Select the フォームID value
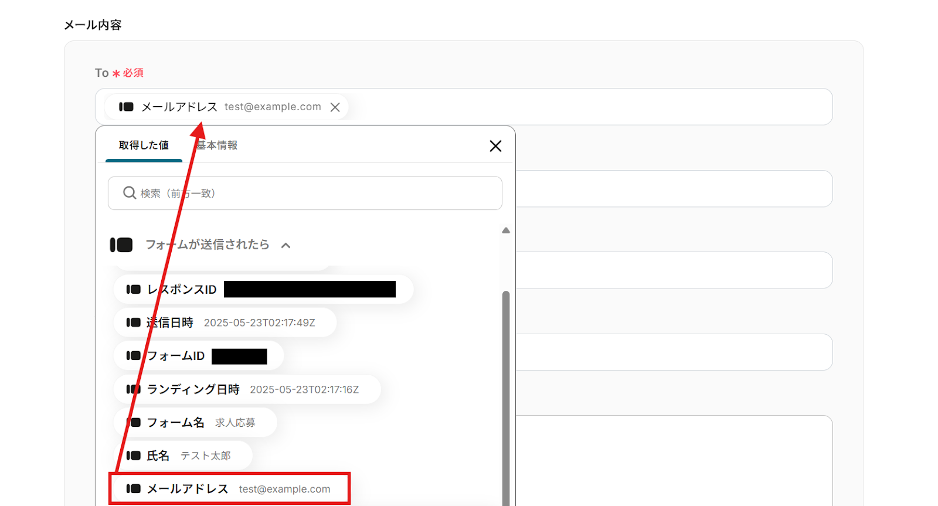This screenshot has width=938, height=506. pos(199,356)
